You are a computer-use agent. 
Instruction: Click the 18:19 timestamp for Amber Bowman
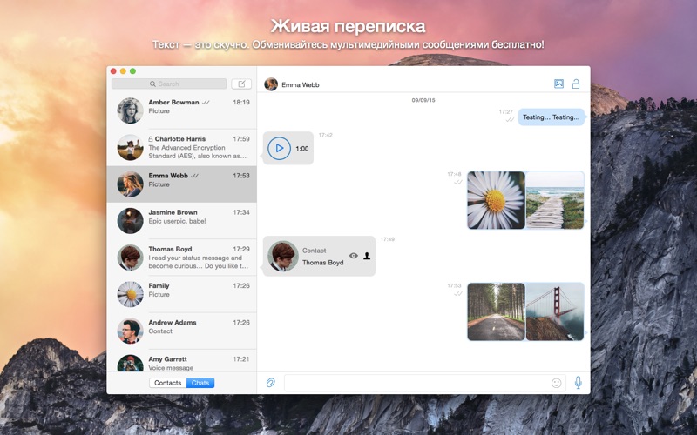(241, 102)
